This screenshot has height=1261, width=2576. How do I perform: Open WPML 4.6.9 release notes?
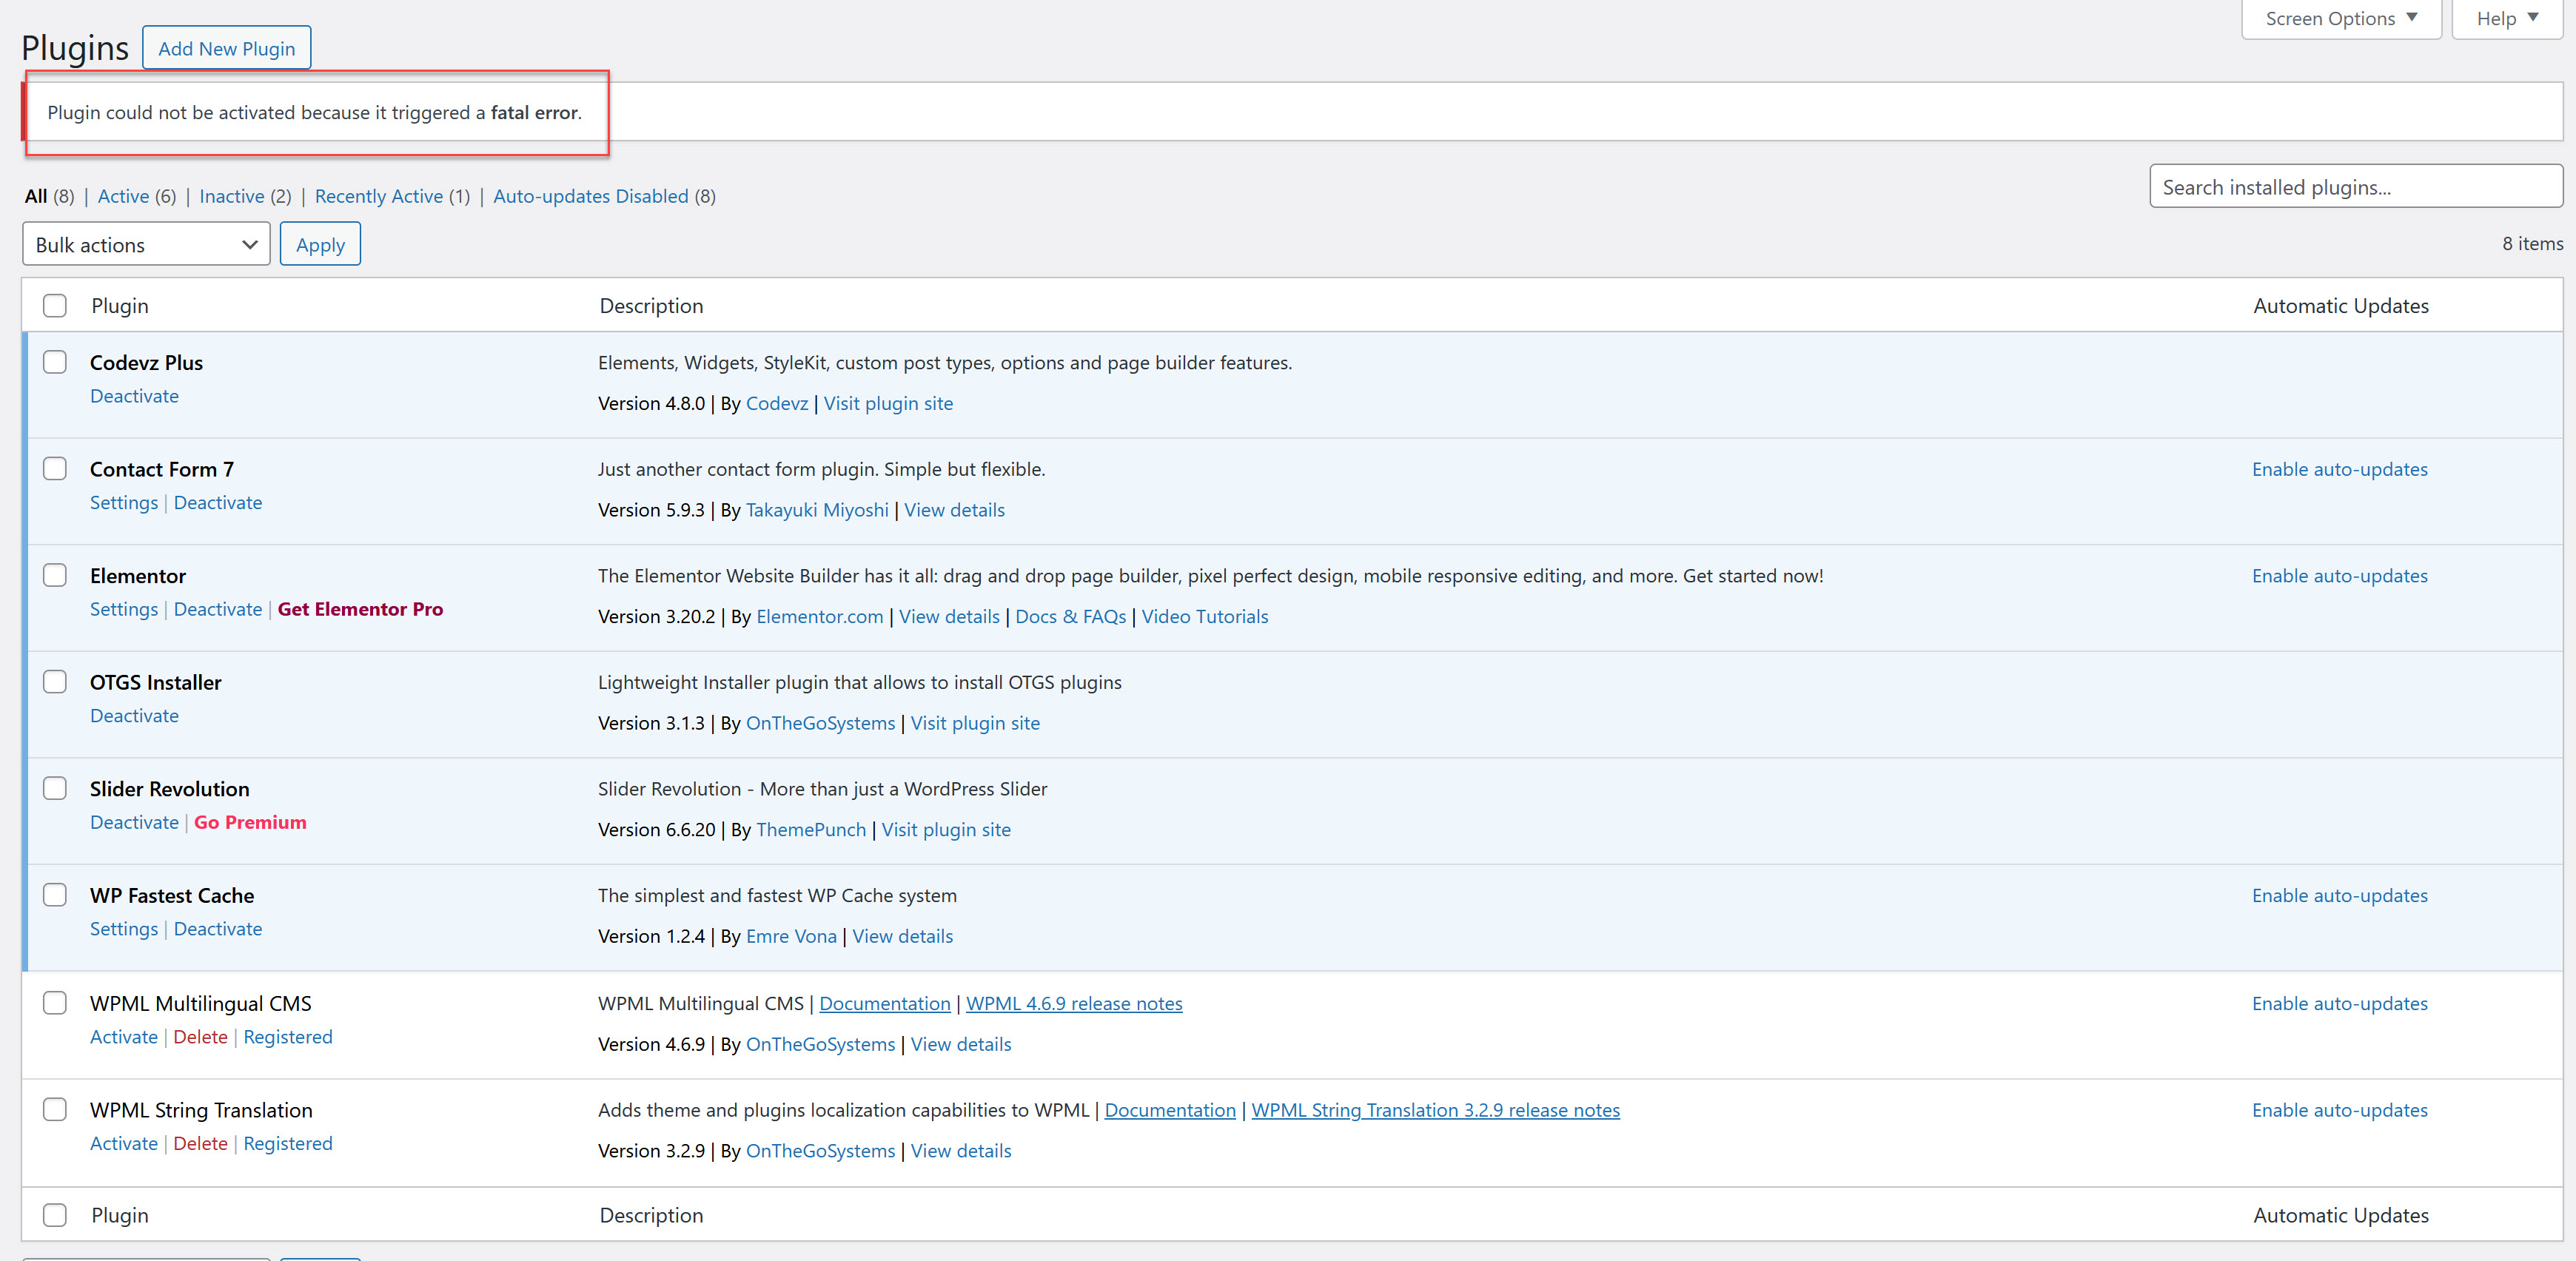click(1074, 1003)
